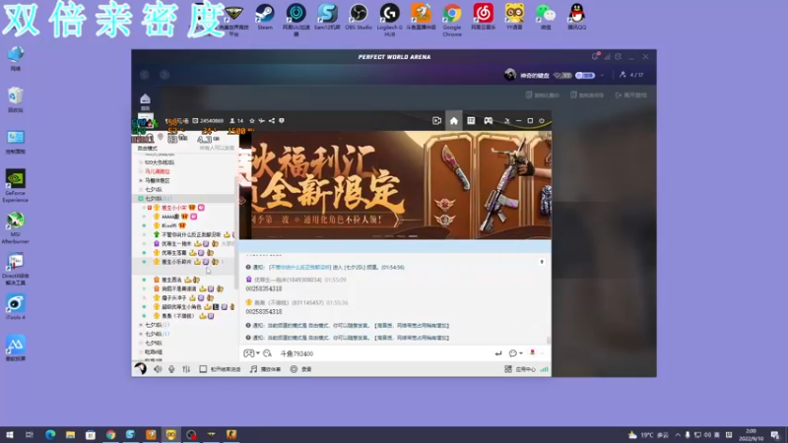
Task: Open Logitech G HUB desktop shortcut
Action: tap(389, 19)
